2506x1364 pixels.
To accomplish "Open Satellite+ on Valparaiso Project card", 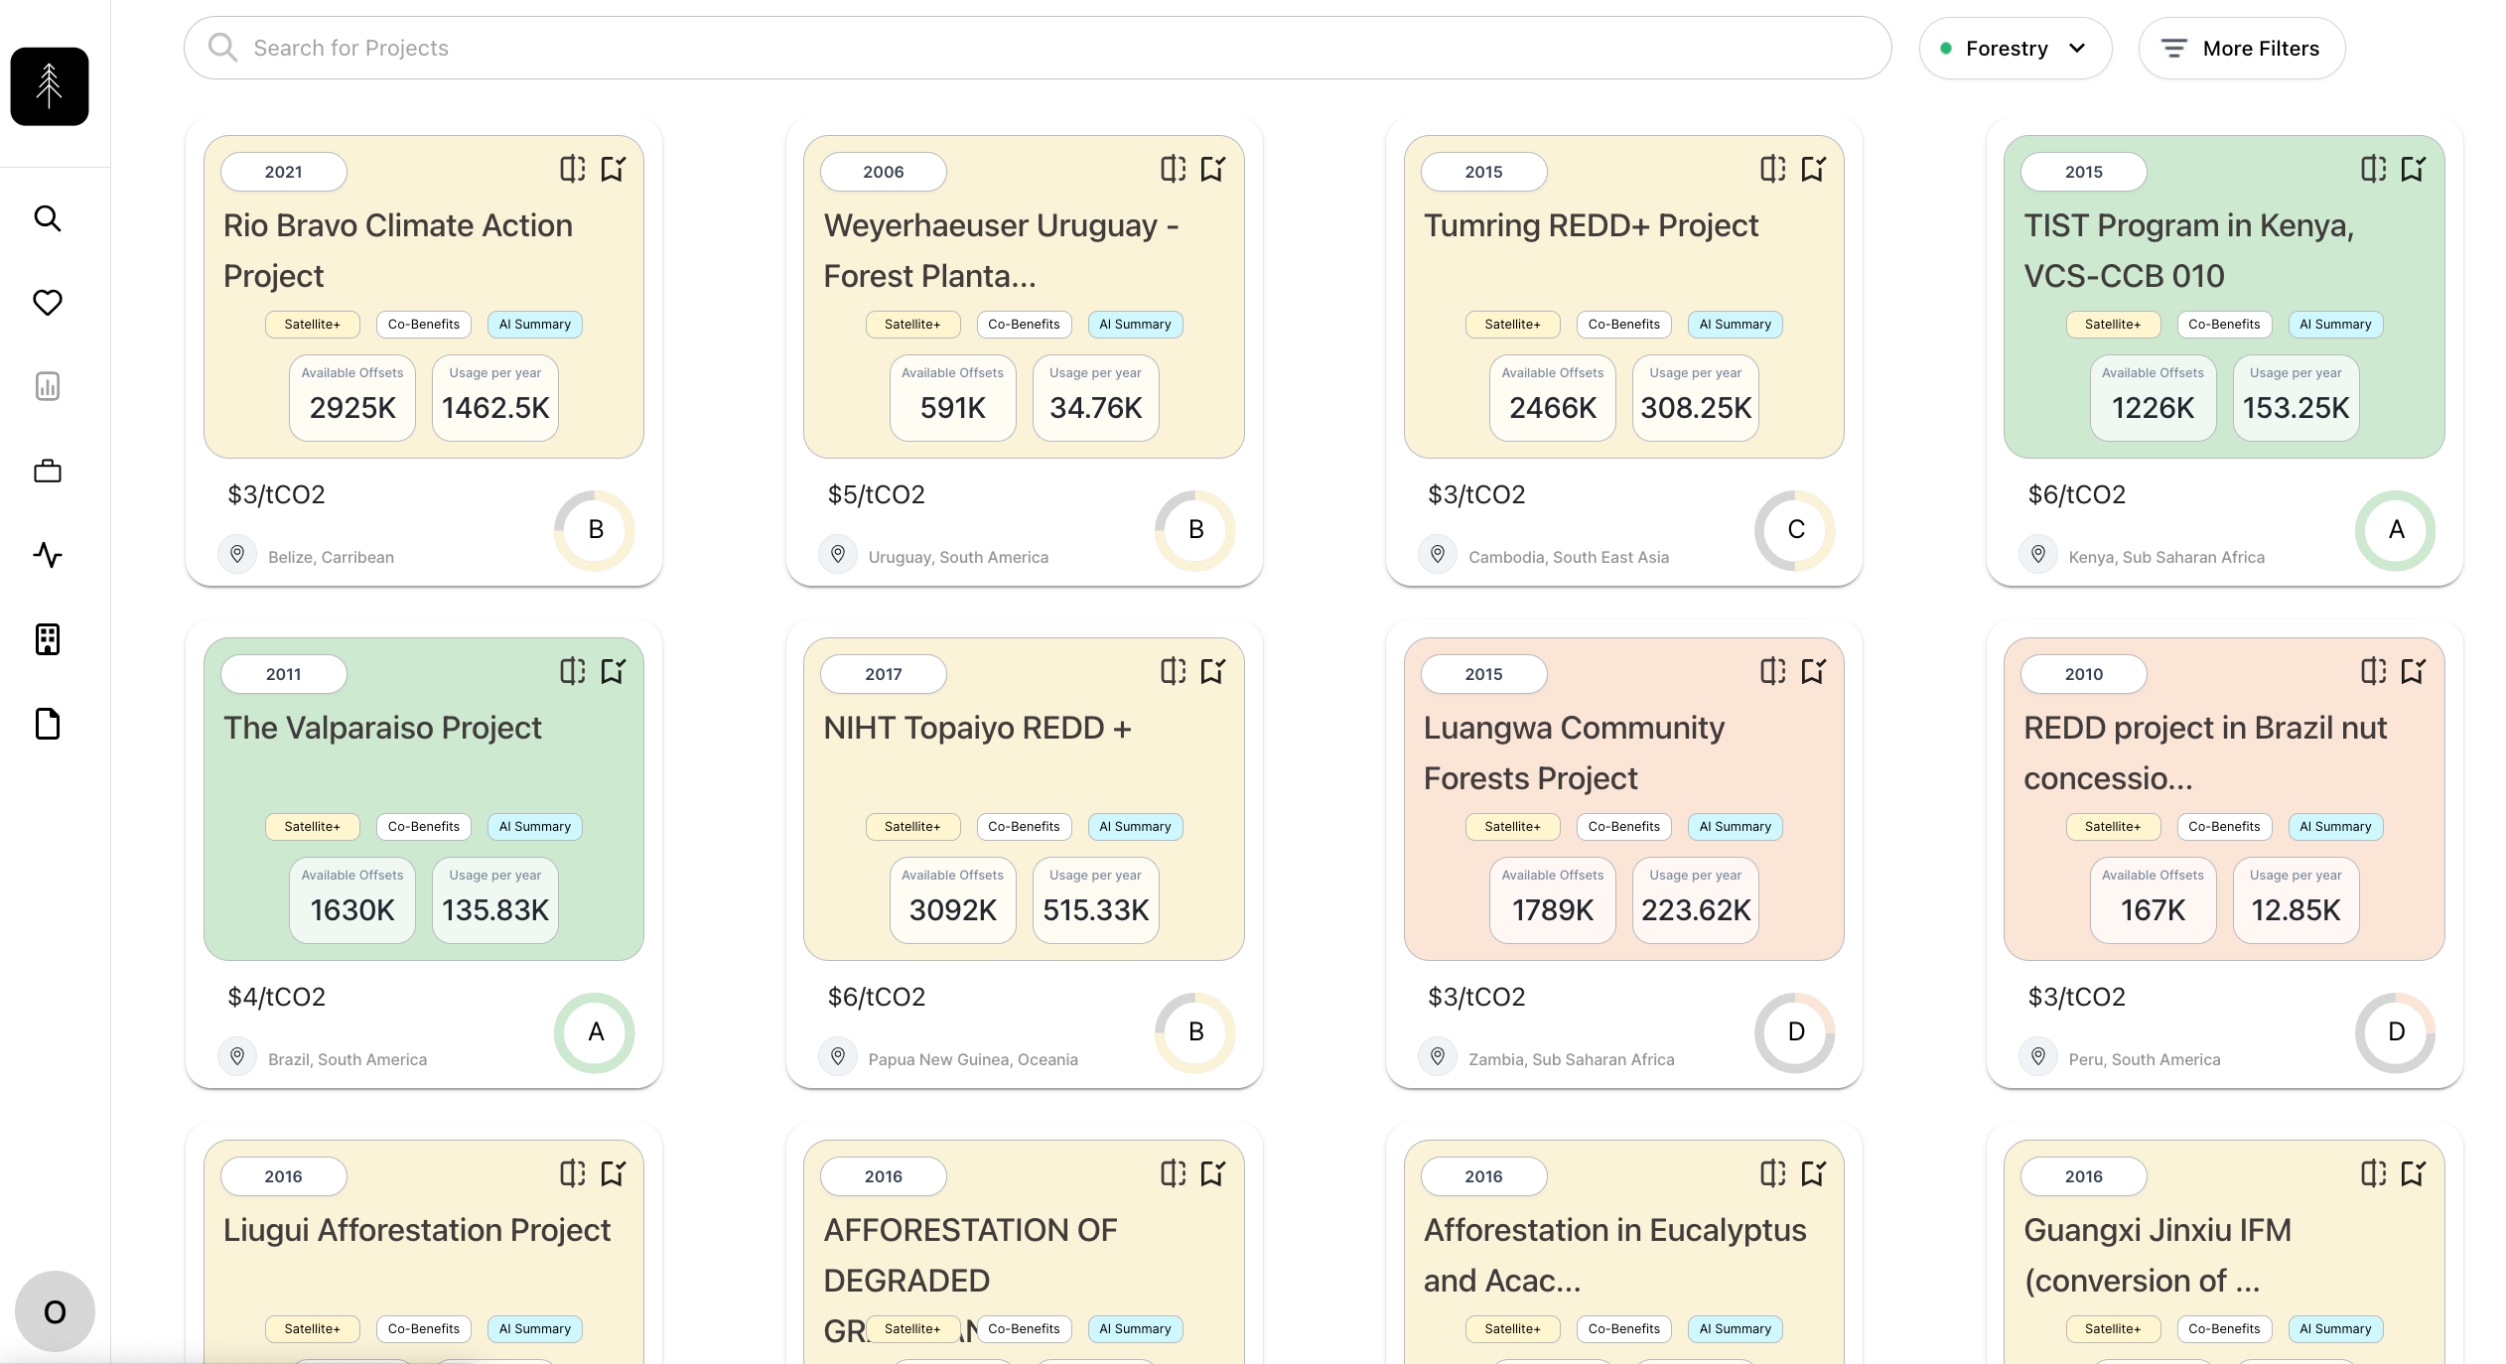I will (312, 827).
